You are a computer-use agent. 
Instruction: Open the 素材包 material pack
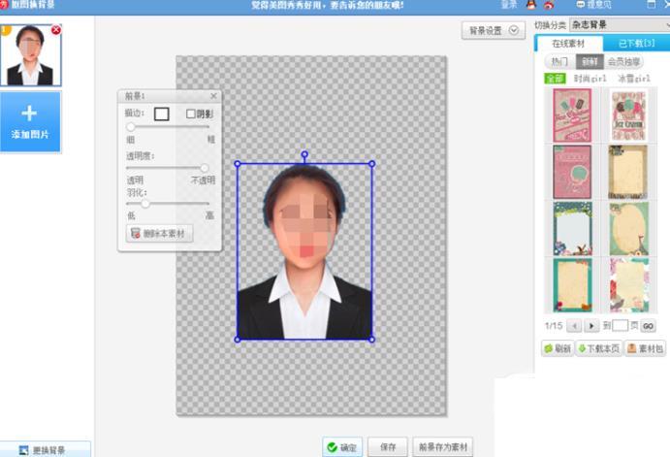645,349
